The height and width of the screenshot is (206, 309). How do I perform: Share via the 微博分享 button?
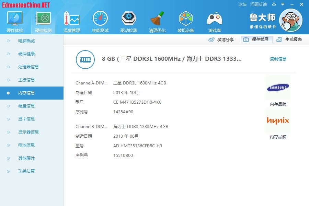[221, 39]
